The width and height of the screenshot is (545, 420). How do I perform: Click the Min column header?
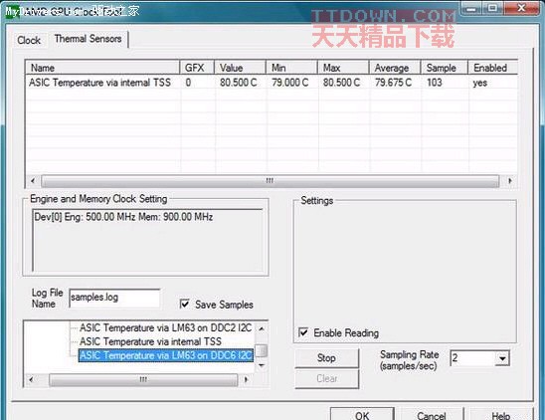pyautogui.click(x=291, y=68)
